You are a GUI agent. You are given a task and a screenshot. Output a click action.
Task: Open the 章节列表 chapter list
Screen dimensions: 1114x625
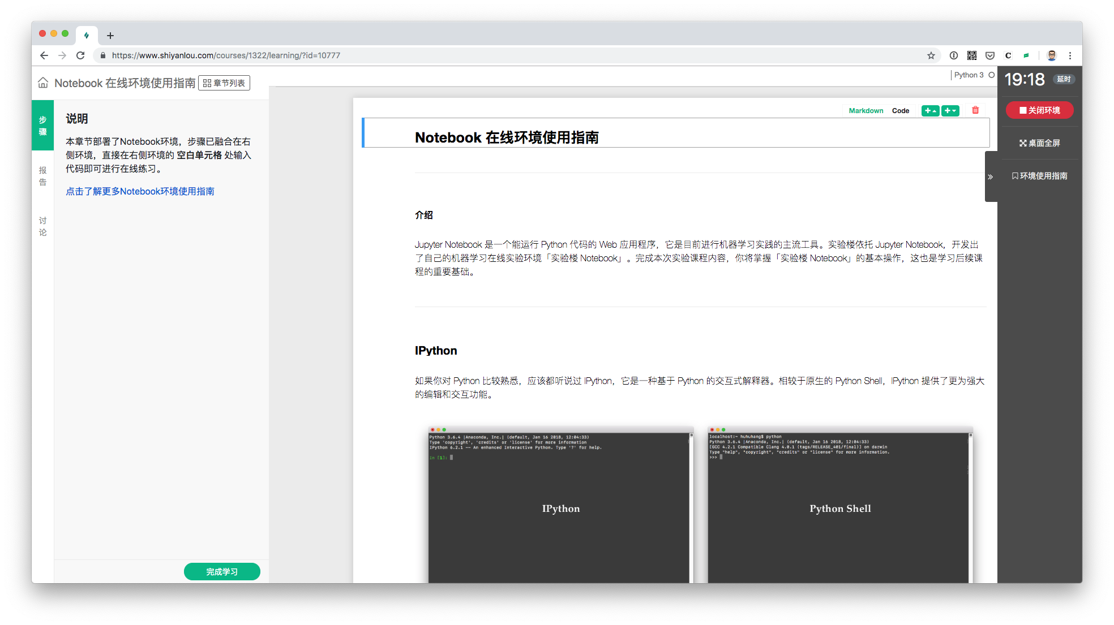[x=224, y=83]
